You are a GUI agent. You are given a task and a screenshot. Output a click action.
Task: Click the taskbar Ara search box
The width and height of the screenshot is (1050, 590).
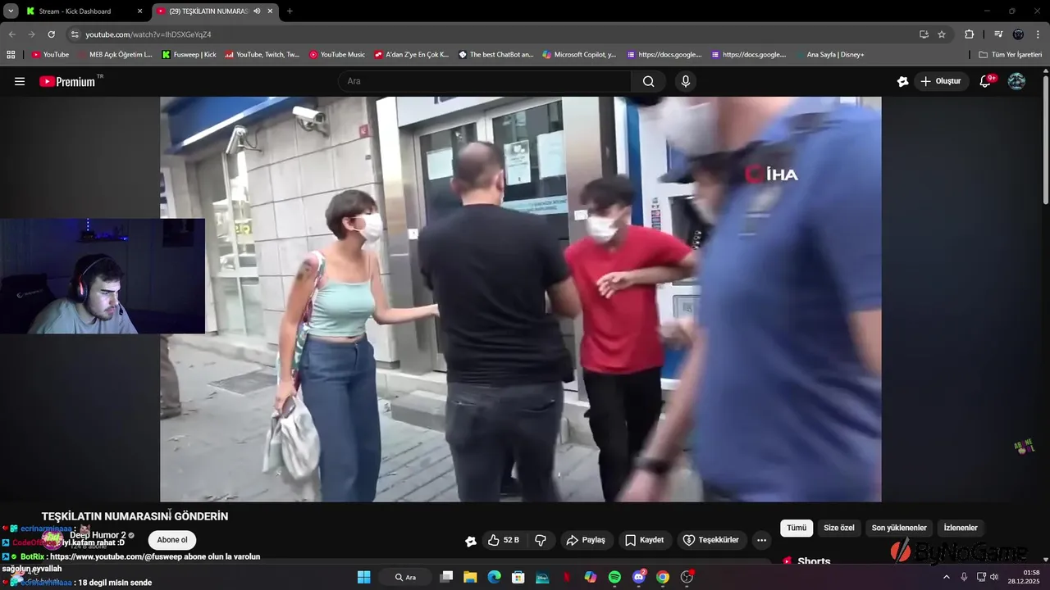click(x=405, y=577)
